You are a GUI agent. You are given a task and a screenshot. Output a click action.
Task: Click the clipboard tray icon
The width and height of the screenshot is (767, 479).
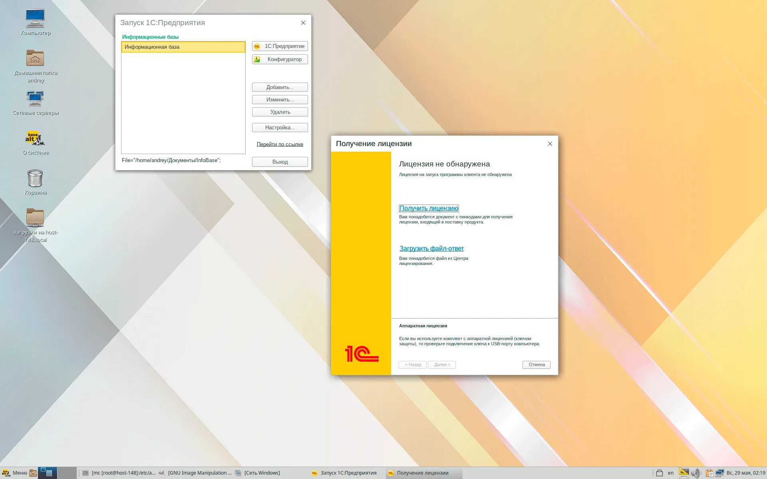pyautogui.click(x=709, y=473)
